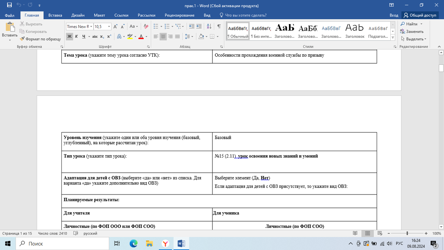Switch to Read Mode view icon in status bar
This screenshot has width=444, height=250.
(355, 233)
